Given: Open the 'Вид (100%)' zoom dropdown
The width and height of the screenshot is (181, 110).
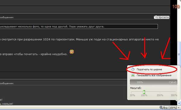Looking at the screenshot, I should point(170,108).
